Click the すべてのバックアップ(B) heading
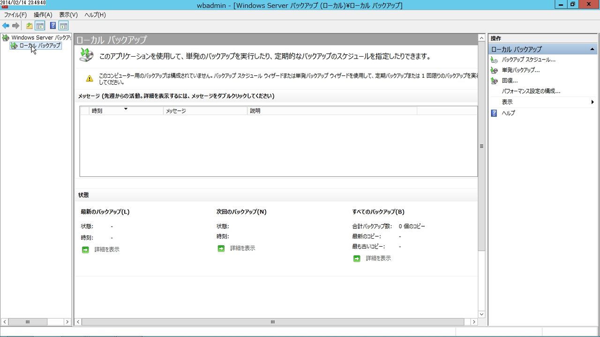This screenshot has height=337, width=600. tap(378, 212)
